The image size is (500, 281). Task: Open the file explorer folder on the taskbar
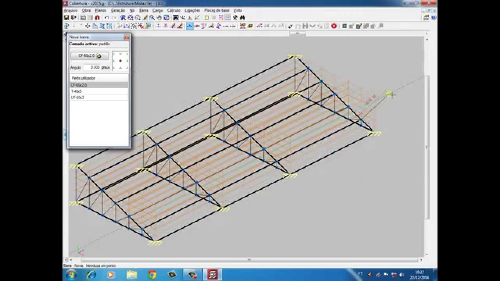point(132,274)
